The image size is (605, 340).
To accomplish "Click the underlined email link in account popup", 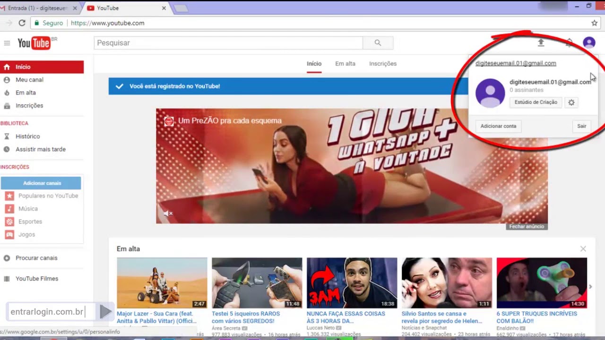I will coord(516,63).
